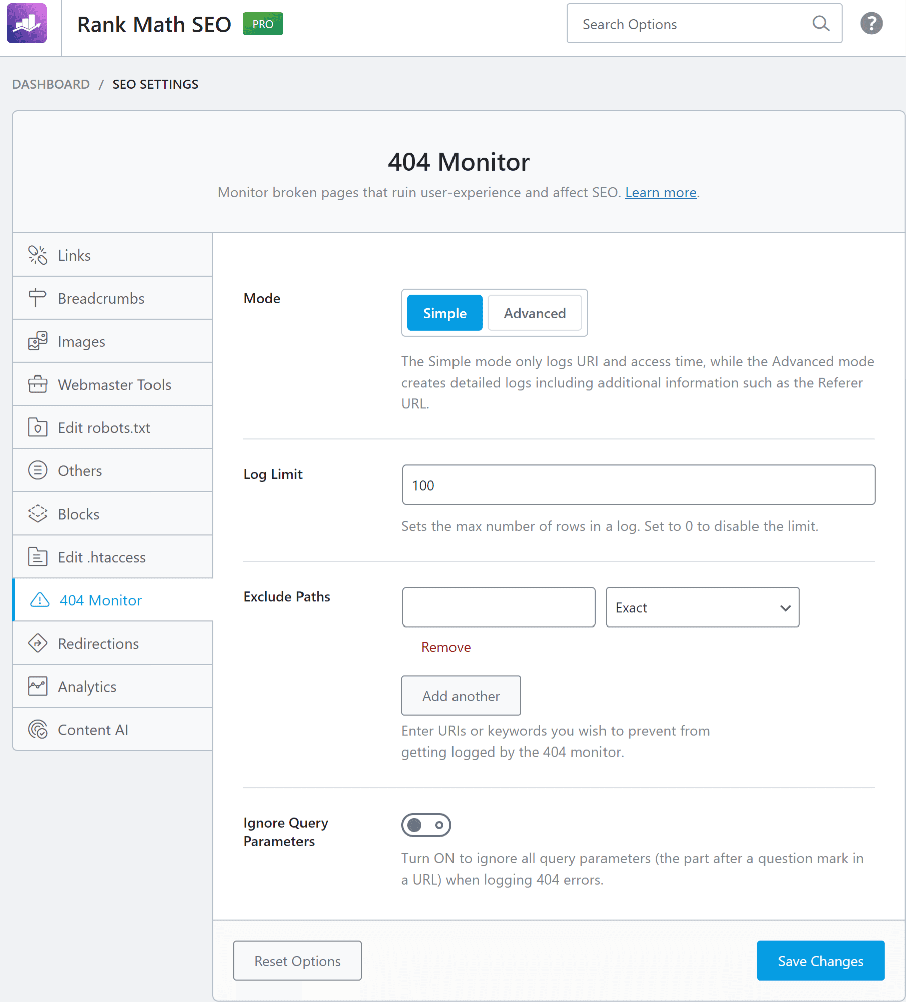This screenshot has width=906, height=1002.
Task: Click the Content AI spiral icon
Action: (37, 730)
